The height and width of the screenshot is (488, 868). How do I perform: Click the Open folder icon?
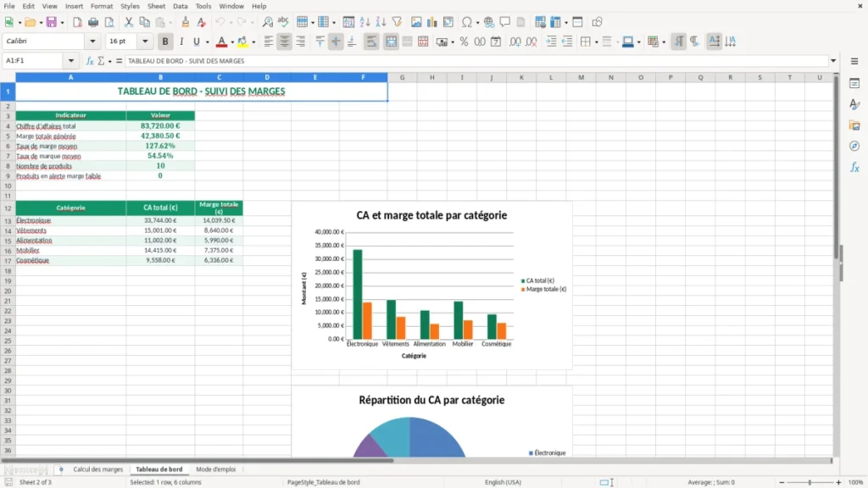coord(30,22)
